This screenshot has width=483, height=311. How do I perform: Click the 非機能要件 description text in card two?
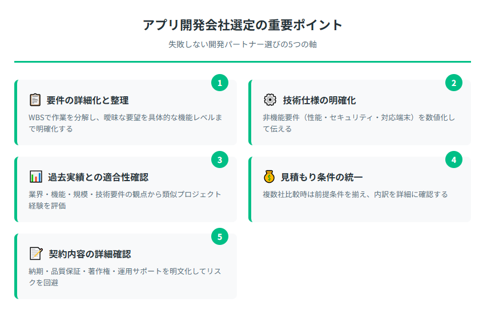(x=359, y=123)
